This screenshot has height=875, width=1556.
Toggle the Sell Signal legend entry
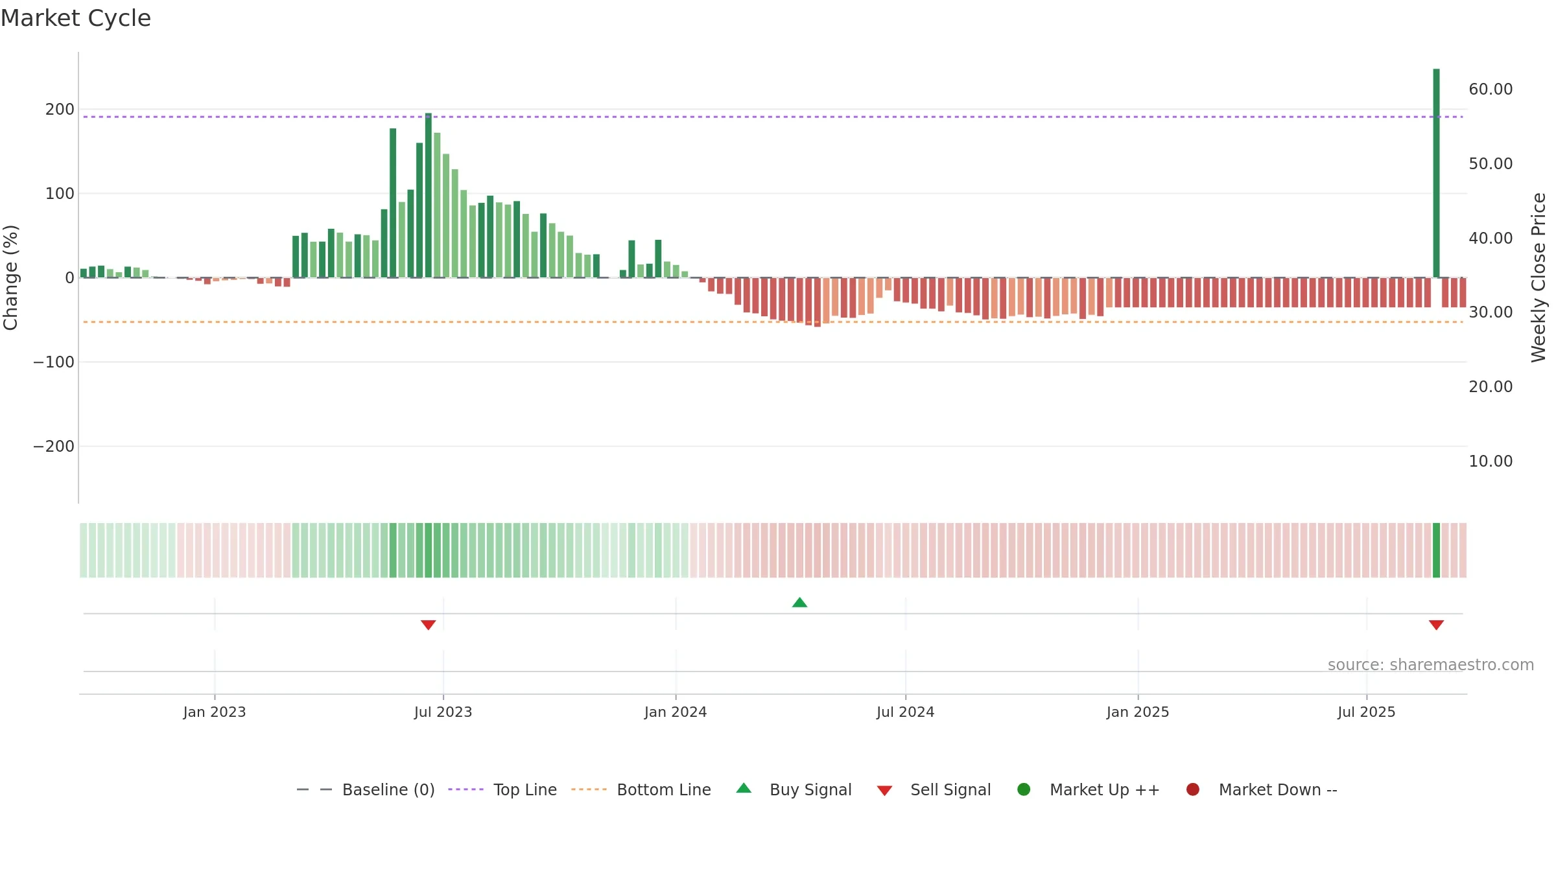pos(934,789)
